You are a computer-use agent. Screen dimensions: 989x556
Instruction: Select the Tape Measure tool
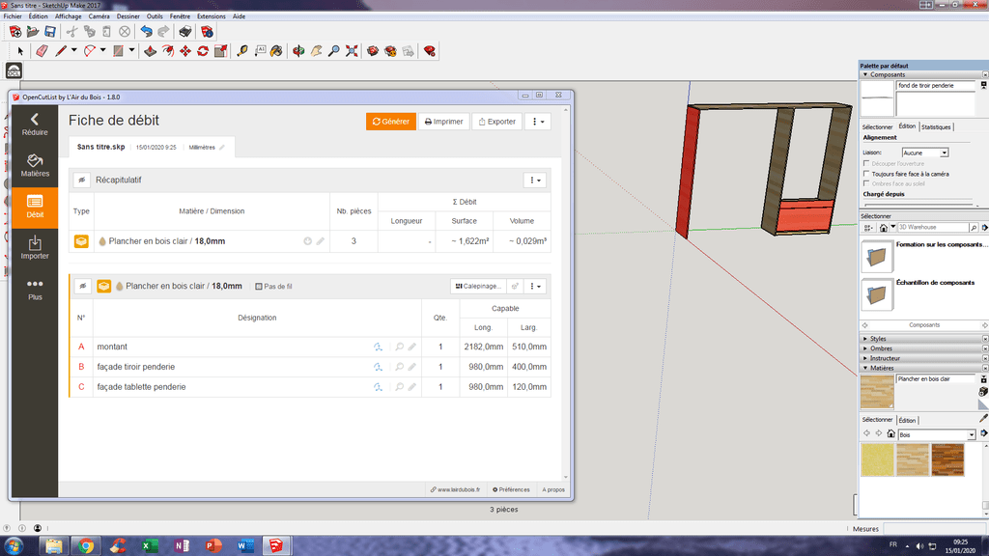coord(242,51)
